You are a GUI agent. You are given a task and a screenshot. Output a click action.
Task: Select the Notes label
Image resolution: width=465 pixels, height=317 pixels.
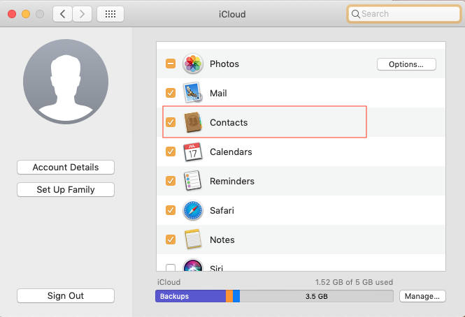pos(222,239)
